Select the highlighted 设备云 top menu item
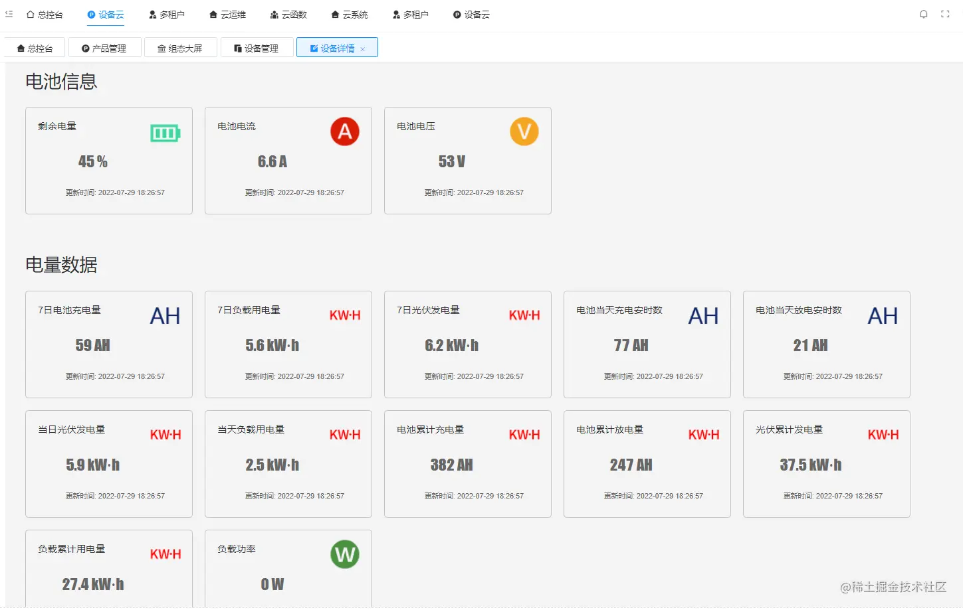The height and width of the screenshot is (610, 963). 106,15
